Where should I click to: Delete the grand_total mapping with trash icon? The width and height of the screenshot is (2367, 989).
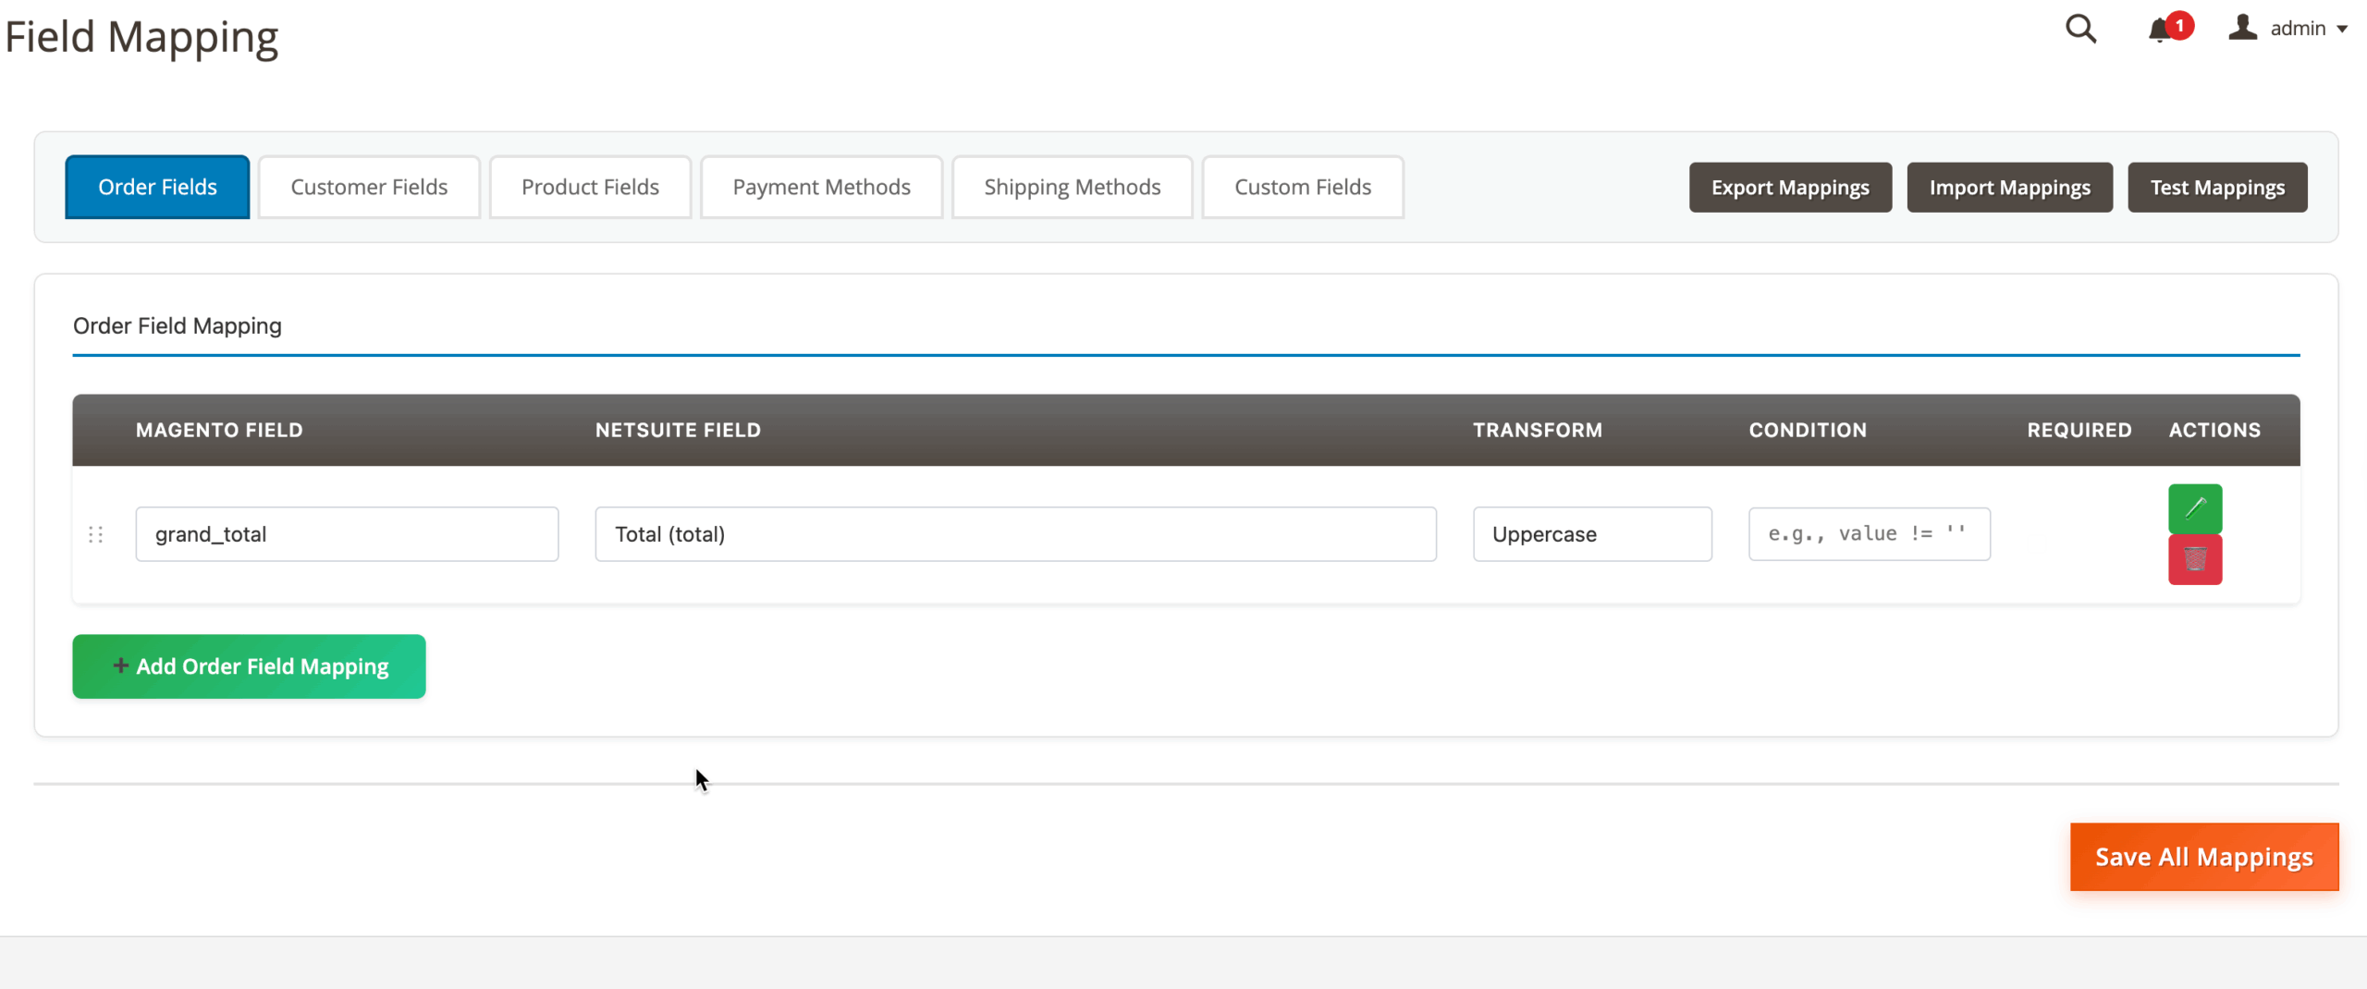pyautogui.click(x=2194, y=559)
